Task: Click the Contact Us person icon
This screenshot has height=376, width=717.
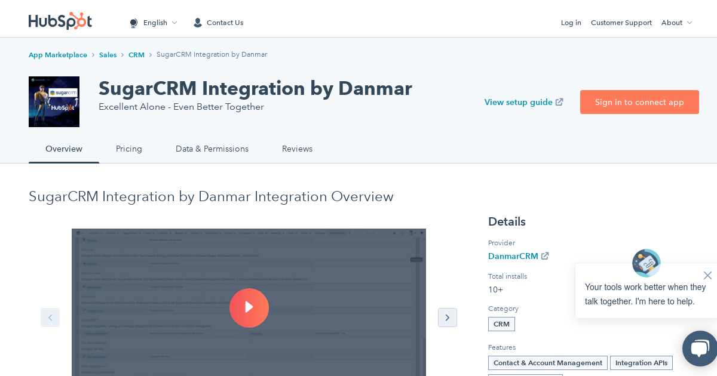Action: [198, 23]
